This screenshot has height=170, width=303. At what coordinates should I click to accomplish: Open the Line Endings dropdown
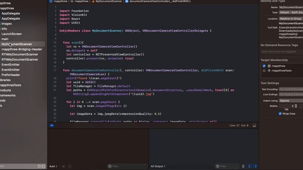point(291,94)
